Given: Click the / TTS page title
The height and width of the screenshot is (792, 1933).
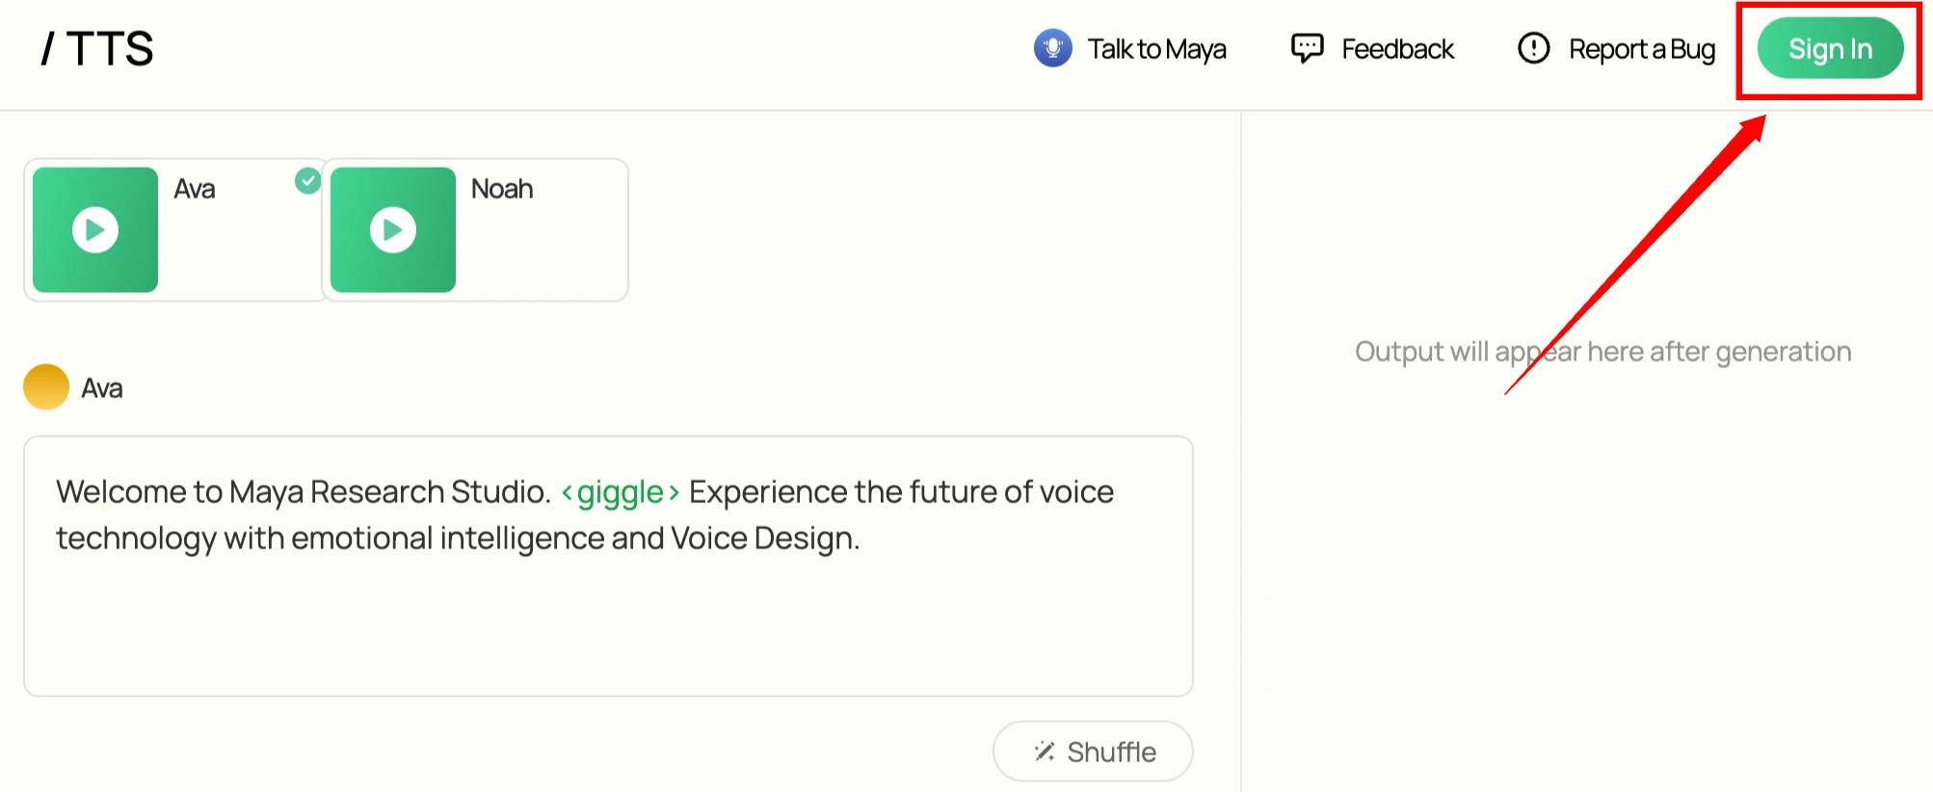Looking at the screenshot, I should click(x=98, y=48).
